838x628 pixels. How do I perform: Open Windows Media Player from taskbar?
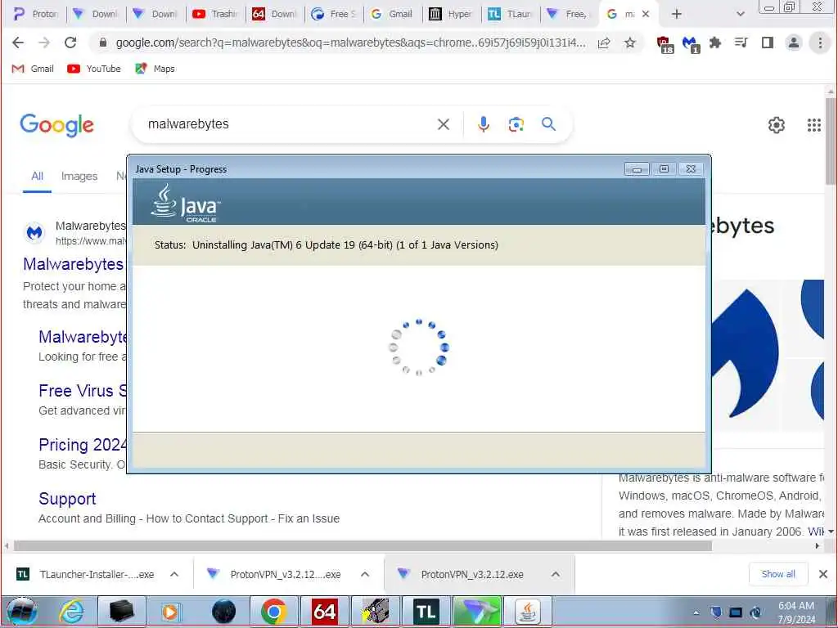[170, 612]
